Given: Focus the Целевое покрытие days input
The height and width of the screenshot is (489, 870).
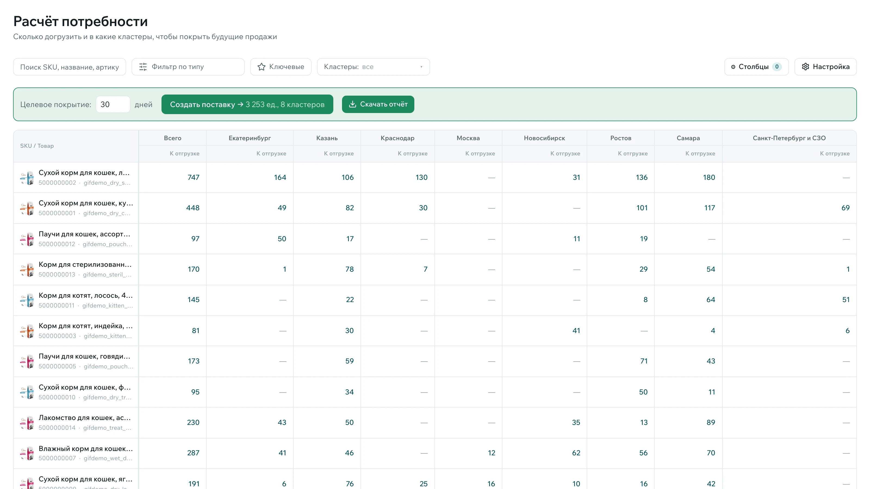Looking at the screenshot, I should [113, 104].
